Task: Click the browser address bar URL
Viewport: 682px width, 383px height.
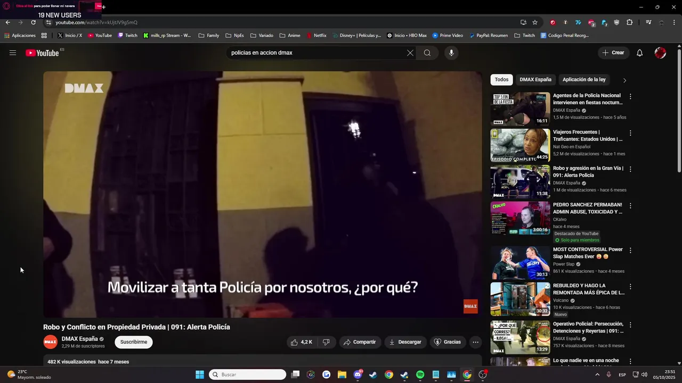Action: tap(96, 22)
